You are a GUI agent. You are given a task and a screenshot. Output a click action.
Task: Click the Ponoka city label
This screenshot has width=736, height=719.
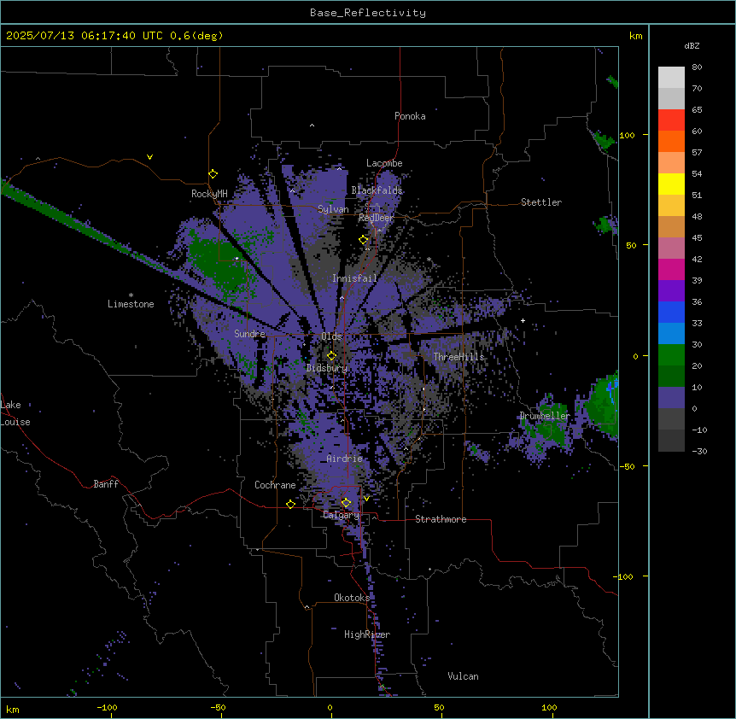pyautogui.click(x=410, y=116)
